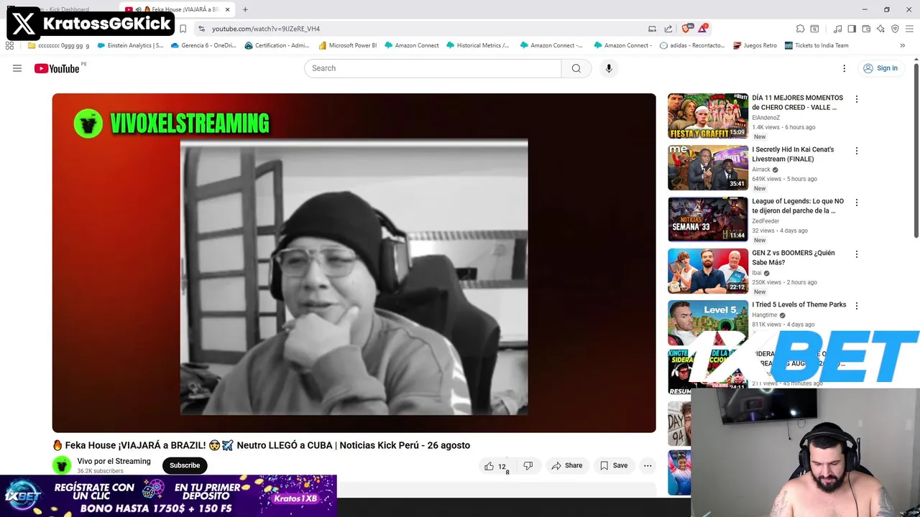The height and width of the screenshot is (517, 920).
Task: Open Brave VPN shield icon
Action: (x=895, y=29)
